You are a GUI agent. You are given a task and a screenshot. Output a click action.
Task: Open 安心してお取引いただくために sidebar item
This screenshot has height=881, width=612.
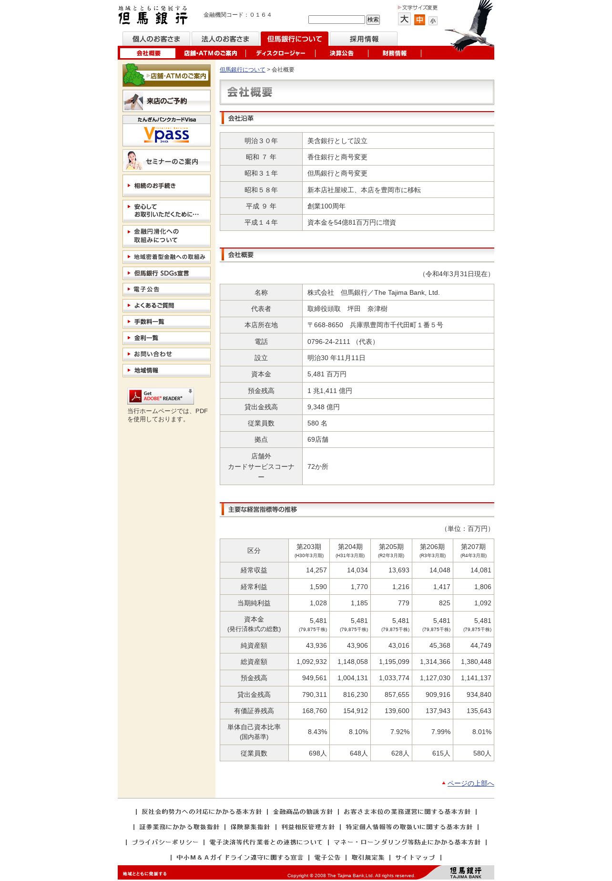[x=166, y=211]
